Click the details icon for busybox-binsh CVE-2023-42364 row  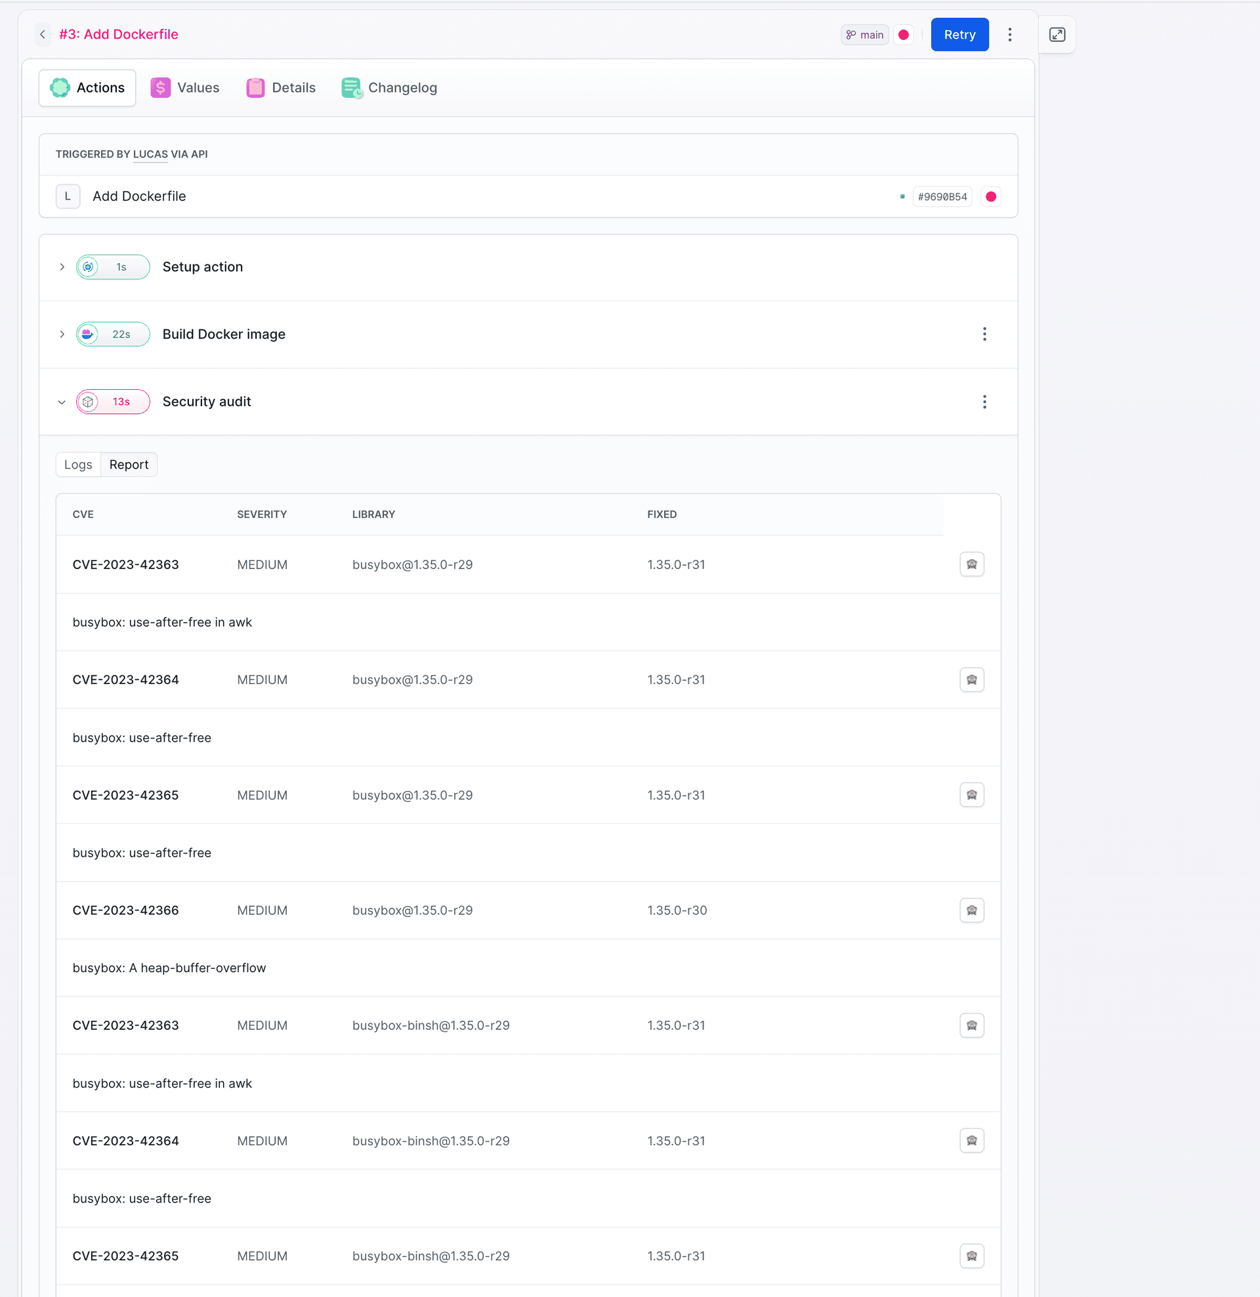971,1140
